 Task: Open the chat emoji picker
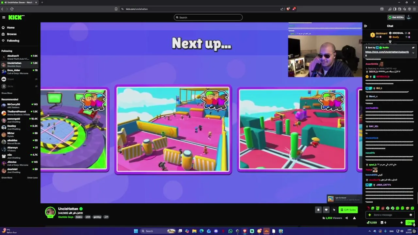coord(411,215)
